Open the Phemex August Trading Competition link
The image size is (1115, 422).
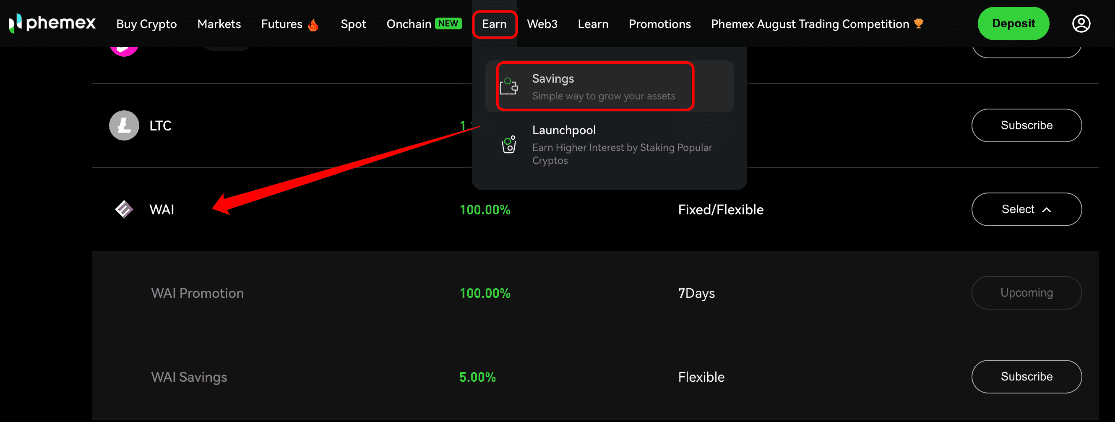(x=810, y=24)
